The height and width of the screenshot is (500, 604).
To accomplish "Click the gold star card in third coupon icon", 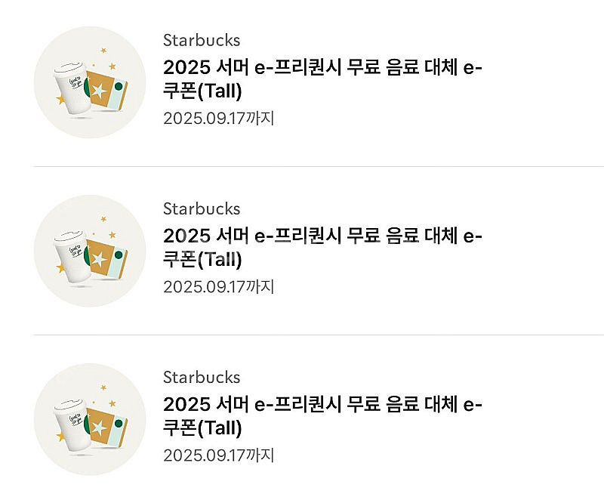I will click(99, 426).
